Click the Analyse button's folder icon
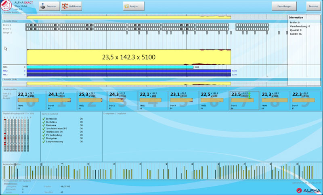 point(127,6)
